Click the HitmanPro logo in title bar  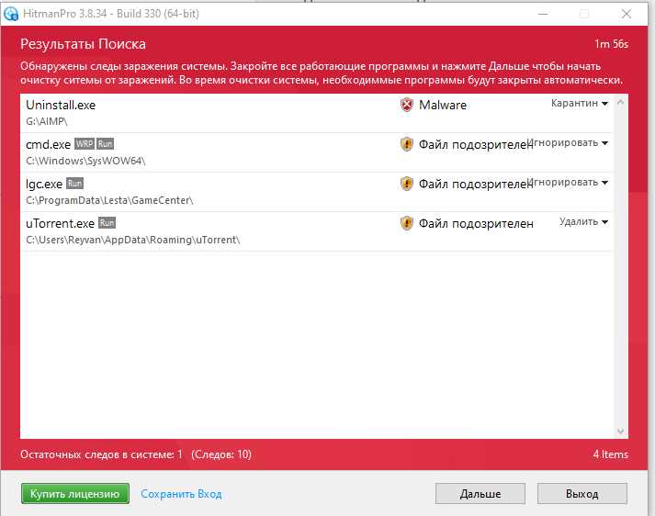point(10,14)
